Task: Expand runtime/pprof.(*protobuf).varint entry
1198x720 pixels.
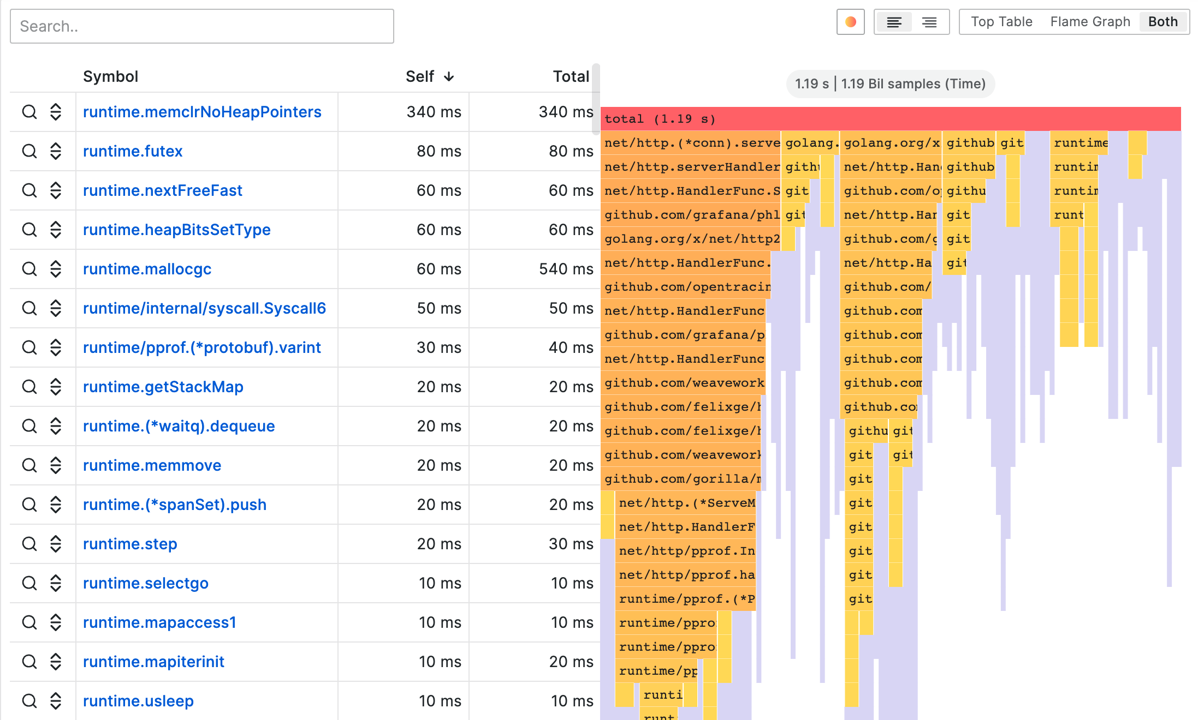Action: (56, 347)
